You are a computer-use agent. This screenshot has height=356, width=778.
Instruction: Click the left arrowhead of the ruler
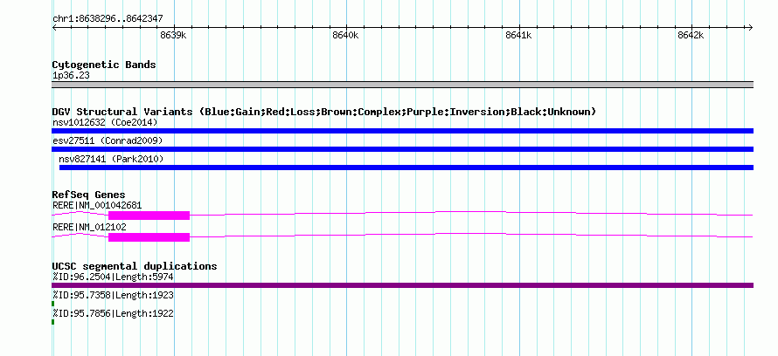[x=54, y=28]
